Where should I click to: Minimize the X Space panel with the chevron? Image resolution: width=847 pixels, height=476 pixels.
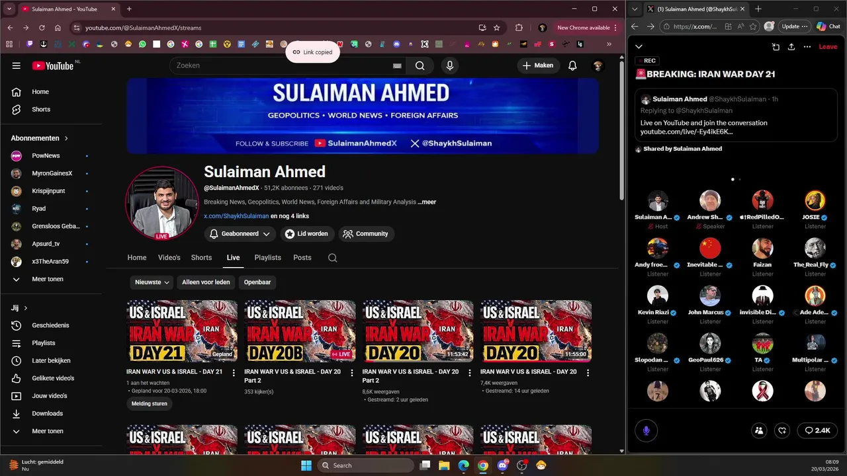click(639, 46)
